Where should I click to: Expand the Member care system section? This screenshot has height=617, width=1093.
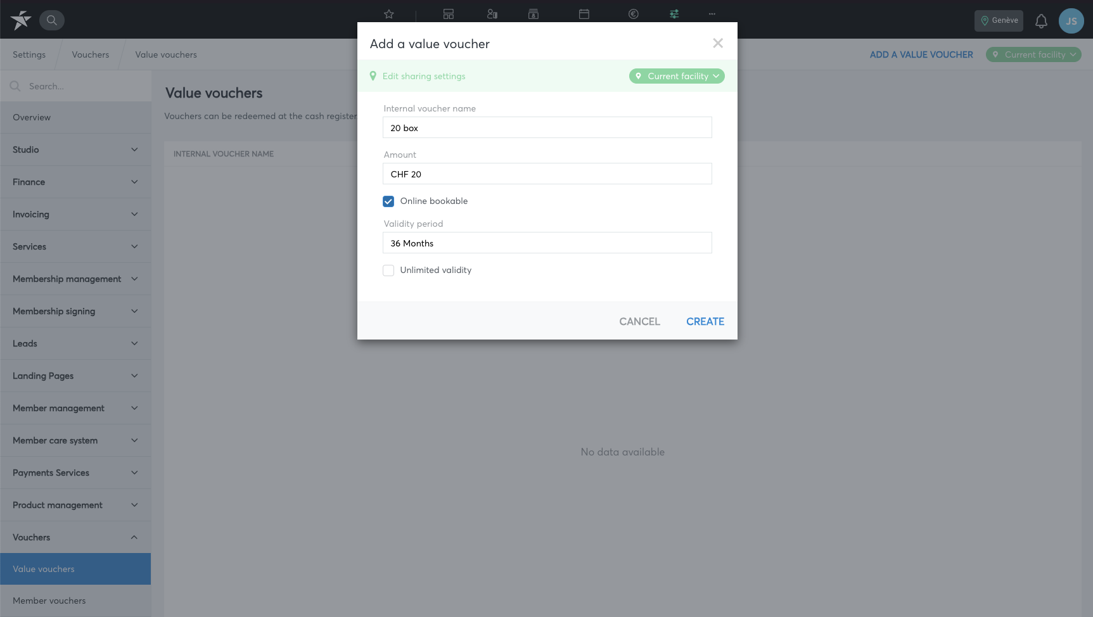pyautogui.click(x=75, y=440)
